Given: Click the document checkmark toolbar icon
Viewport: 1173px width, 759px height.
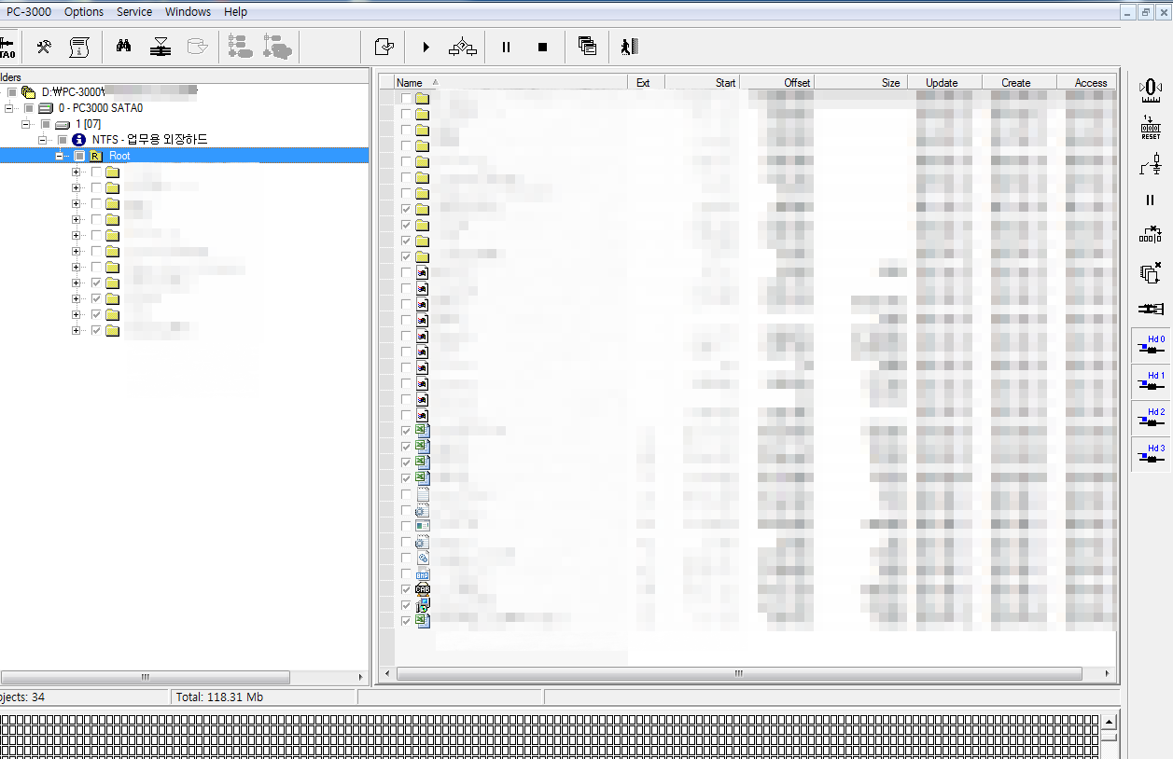Looking at the screenshot, I should point(384,47).
